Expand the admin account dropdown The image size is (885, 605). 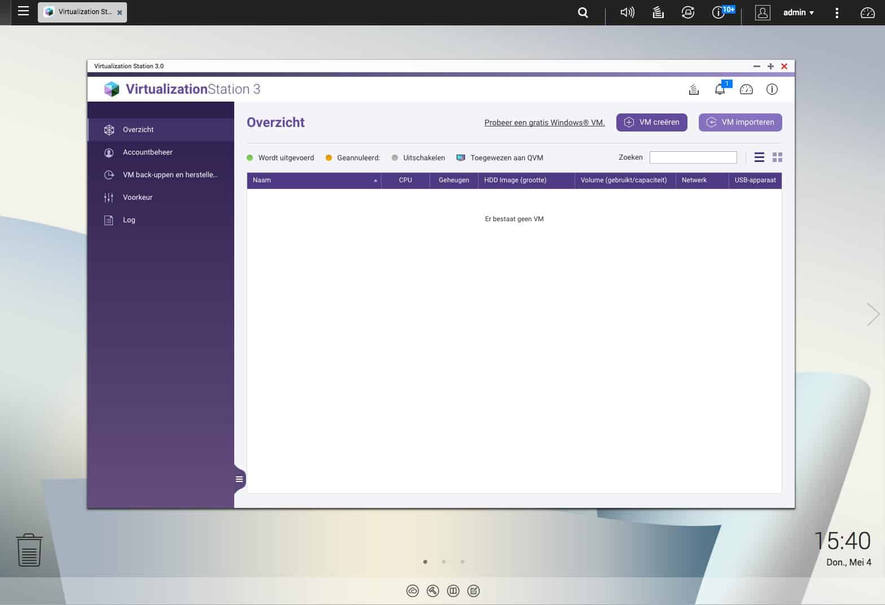click(x=798, y=12)
